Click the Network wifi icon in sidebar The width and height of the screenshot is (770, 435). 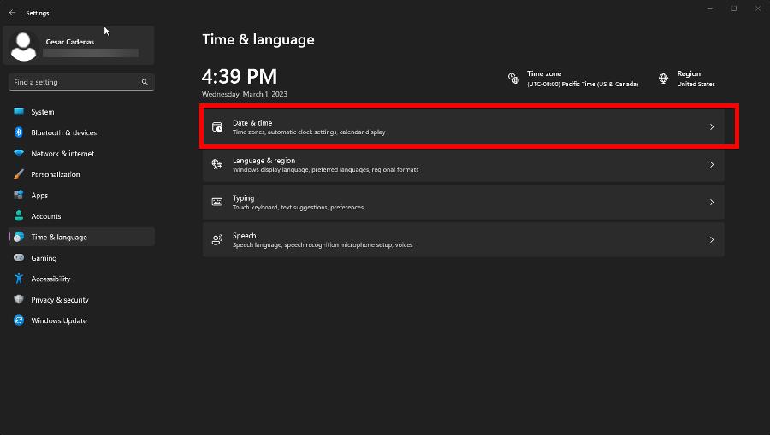[19, 153]
